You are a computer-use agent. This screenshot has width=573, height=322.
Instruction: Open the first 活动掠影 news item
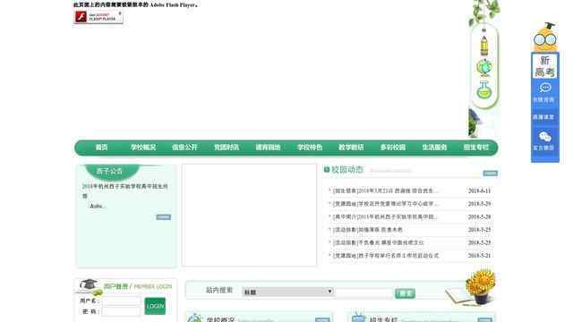368,230
